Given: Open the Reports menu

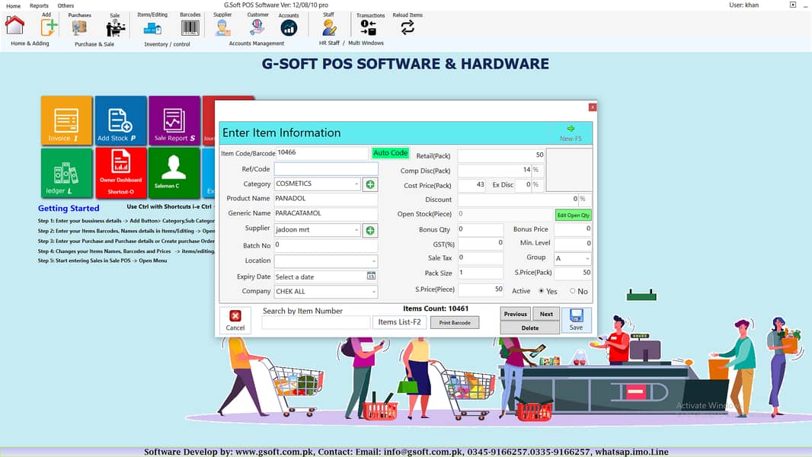Looking at the screenshot, I should [39, 5].
